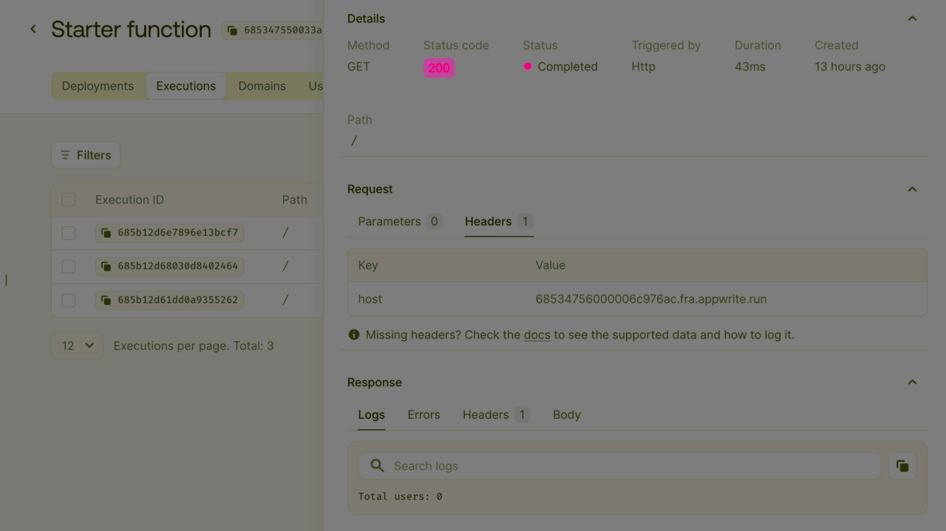Open the Filters panel
This screenshot has width=946, height=531.
point(86,155)
